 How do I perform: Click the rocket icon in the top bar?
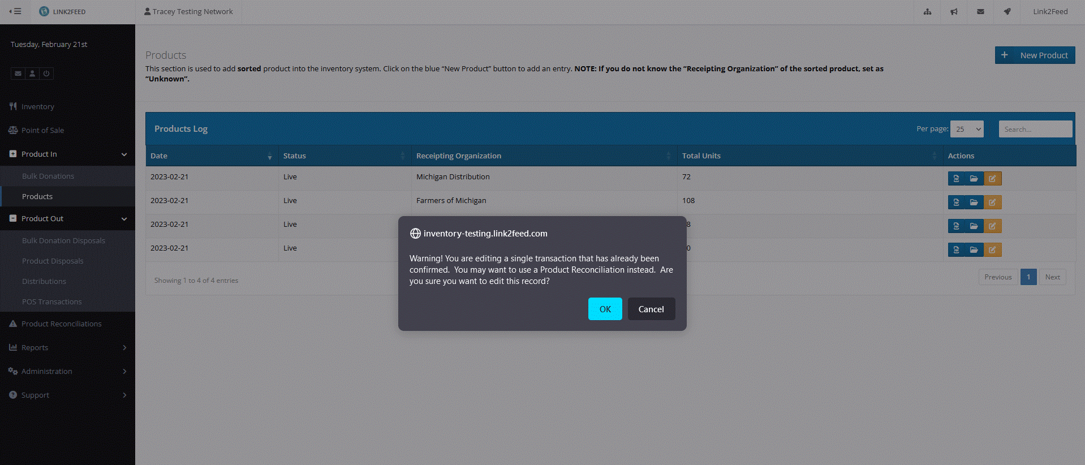pos(1007,11)
